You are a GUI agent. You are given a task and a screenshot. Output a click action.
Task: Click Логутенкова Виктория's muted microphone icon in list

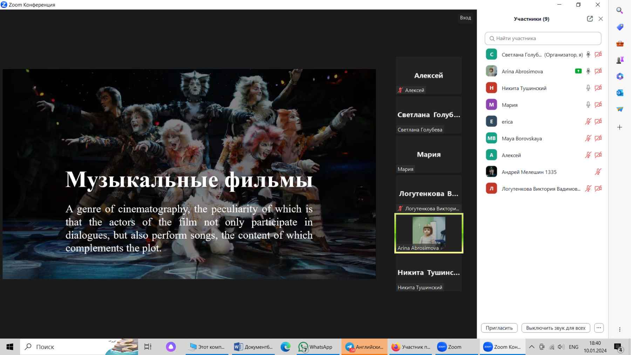(x=588, y=189)
